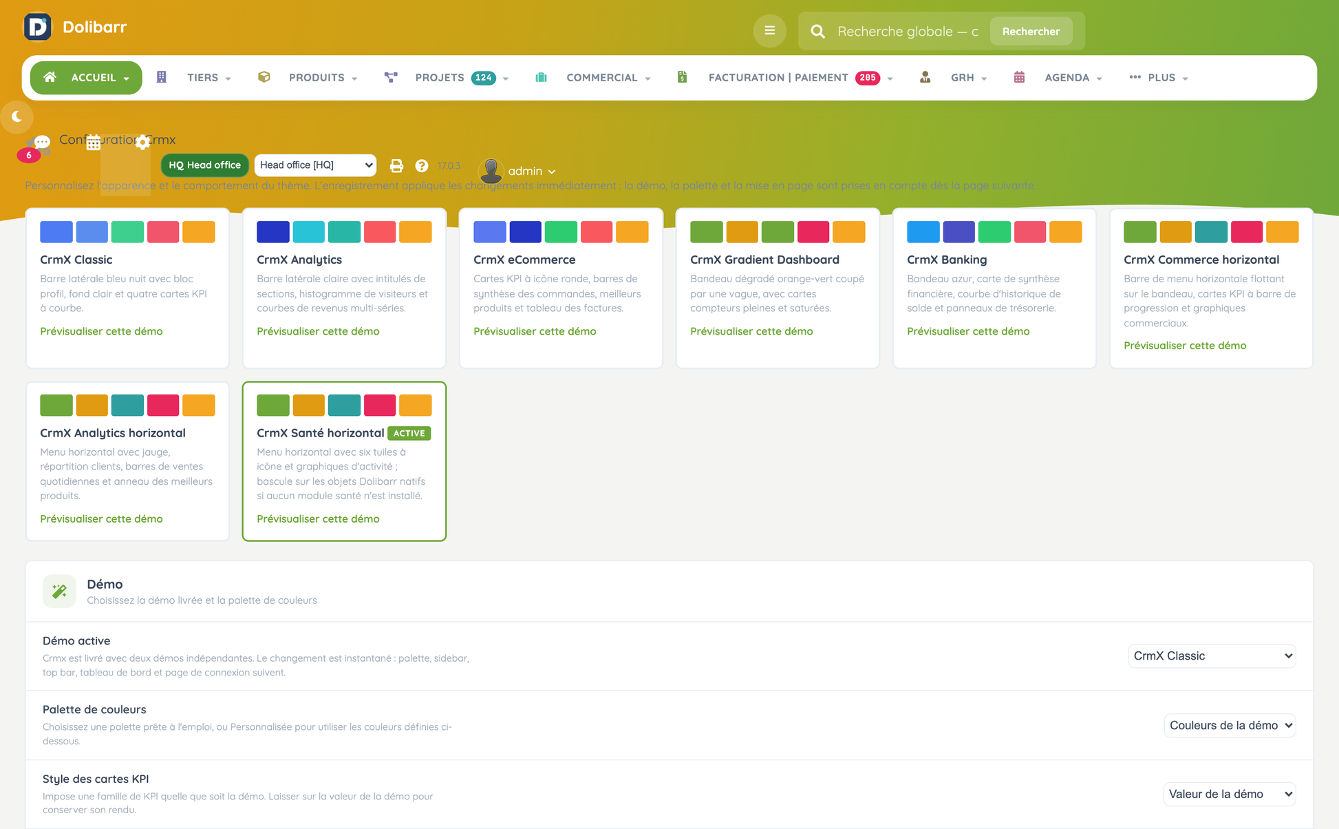
Task: Click the GRH person icon
Action: 925,77
